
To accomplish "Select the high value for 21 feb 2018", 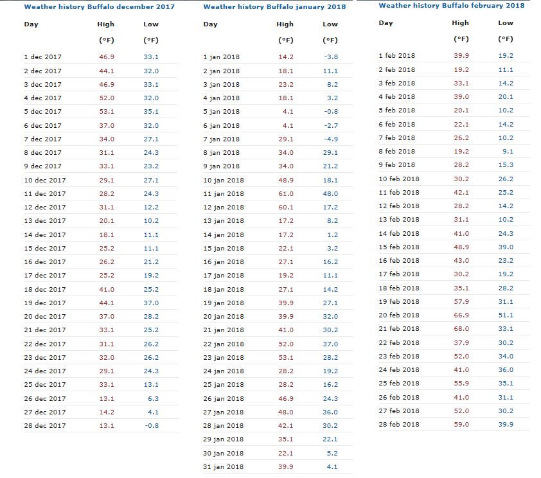I will (x=461, y=329).
